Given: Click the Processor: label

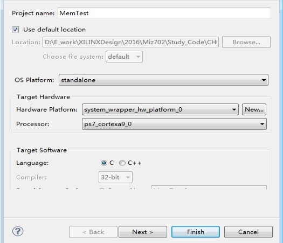Looking at the screenshot, I should [x=32, y=124].
